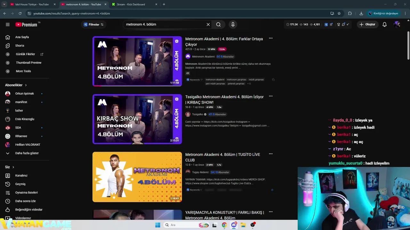Open the Tugay Akdeniz channel link
The image size is (410, 230).
coord(200,172)
